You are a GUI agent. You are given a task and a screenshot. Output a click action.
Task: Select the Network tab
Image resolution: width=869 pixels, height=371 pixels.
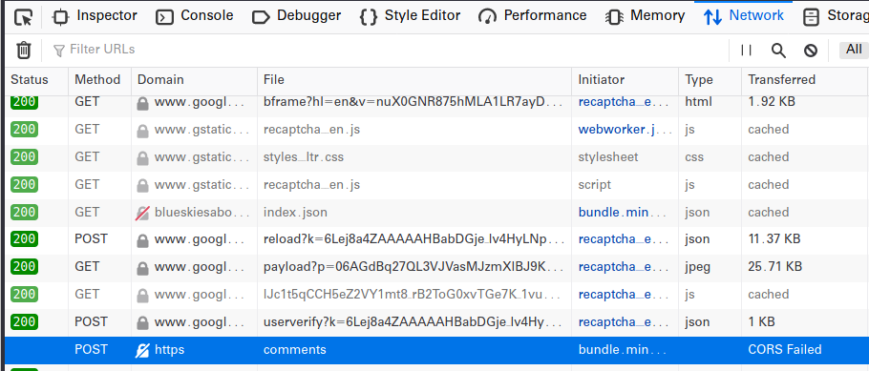point(743,16)
